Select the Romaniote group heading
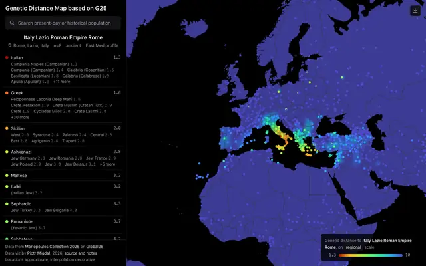Image resolution: width=426 pixels, height=266 pixels. point(21,221)
